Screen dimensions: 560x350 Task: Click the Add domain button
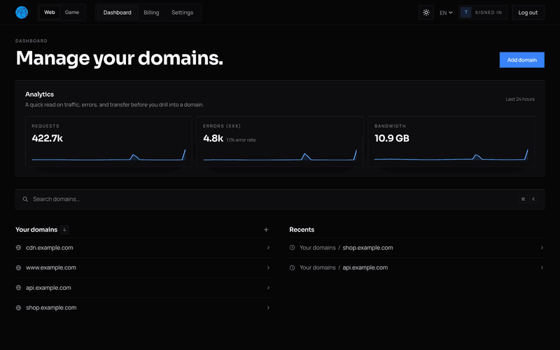tap(521, 59)
